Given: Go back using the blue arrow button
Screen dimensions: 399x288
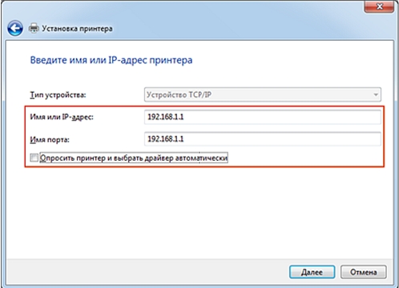Looking at the screenshot, I should pyautogui.click(x=15, y=28).
